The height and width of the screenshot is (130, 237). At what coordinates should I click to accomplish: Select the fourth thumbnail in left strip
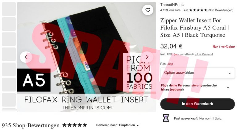tap(9, 54)
